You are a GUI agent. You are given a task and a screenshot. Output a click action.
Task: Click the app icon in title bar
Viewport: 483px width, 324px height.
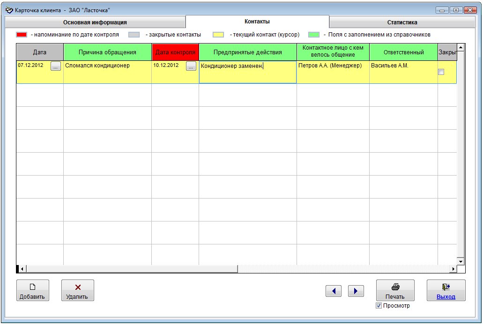9,10
